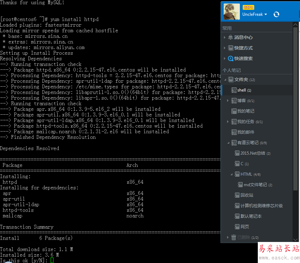300x263 pixels.
Task: Collapse the 有道云笔记 tree arrow
Action: tap(228, 143)
